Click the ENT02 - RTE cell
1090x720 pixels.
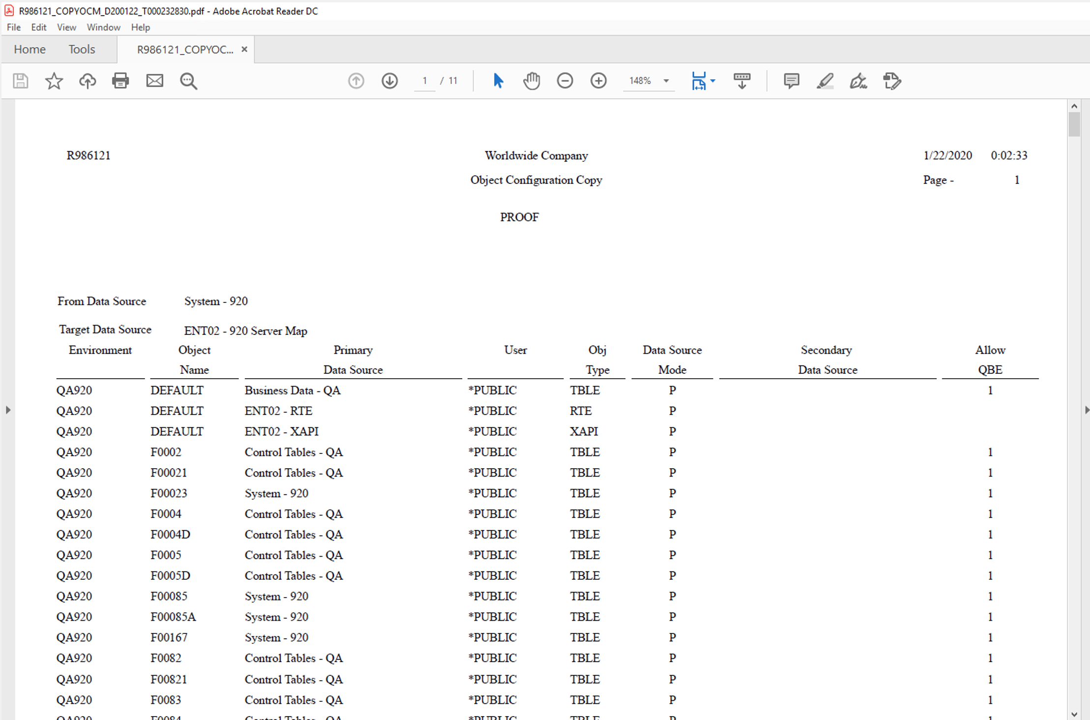click(x=278, y=411)
